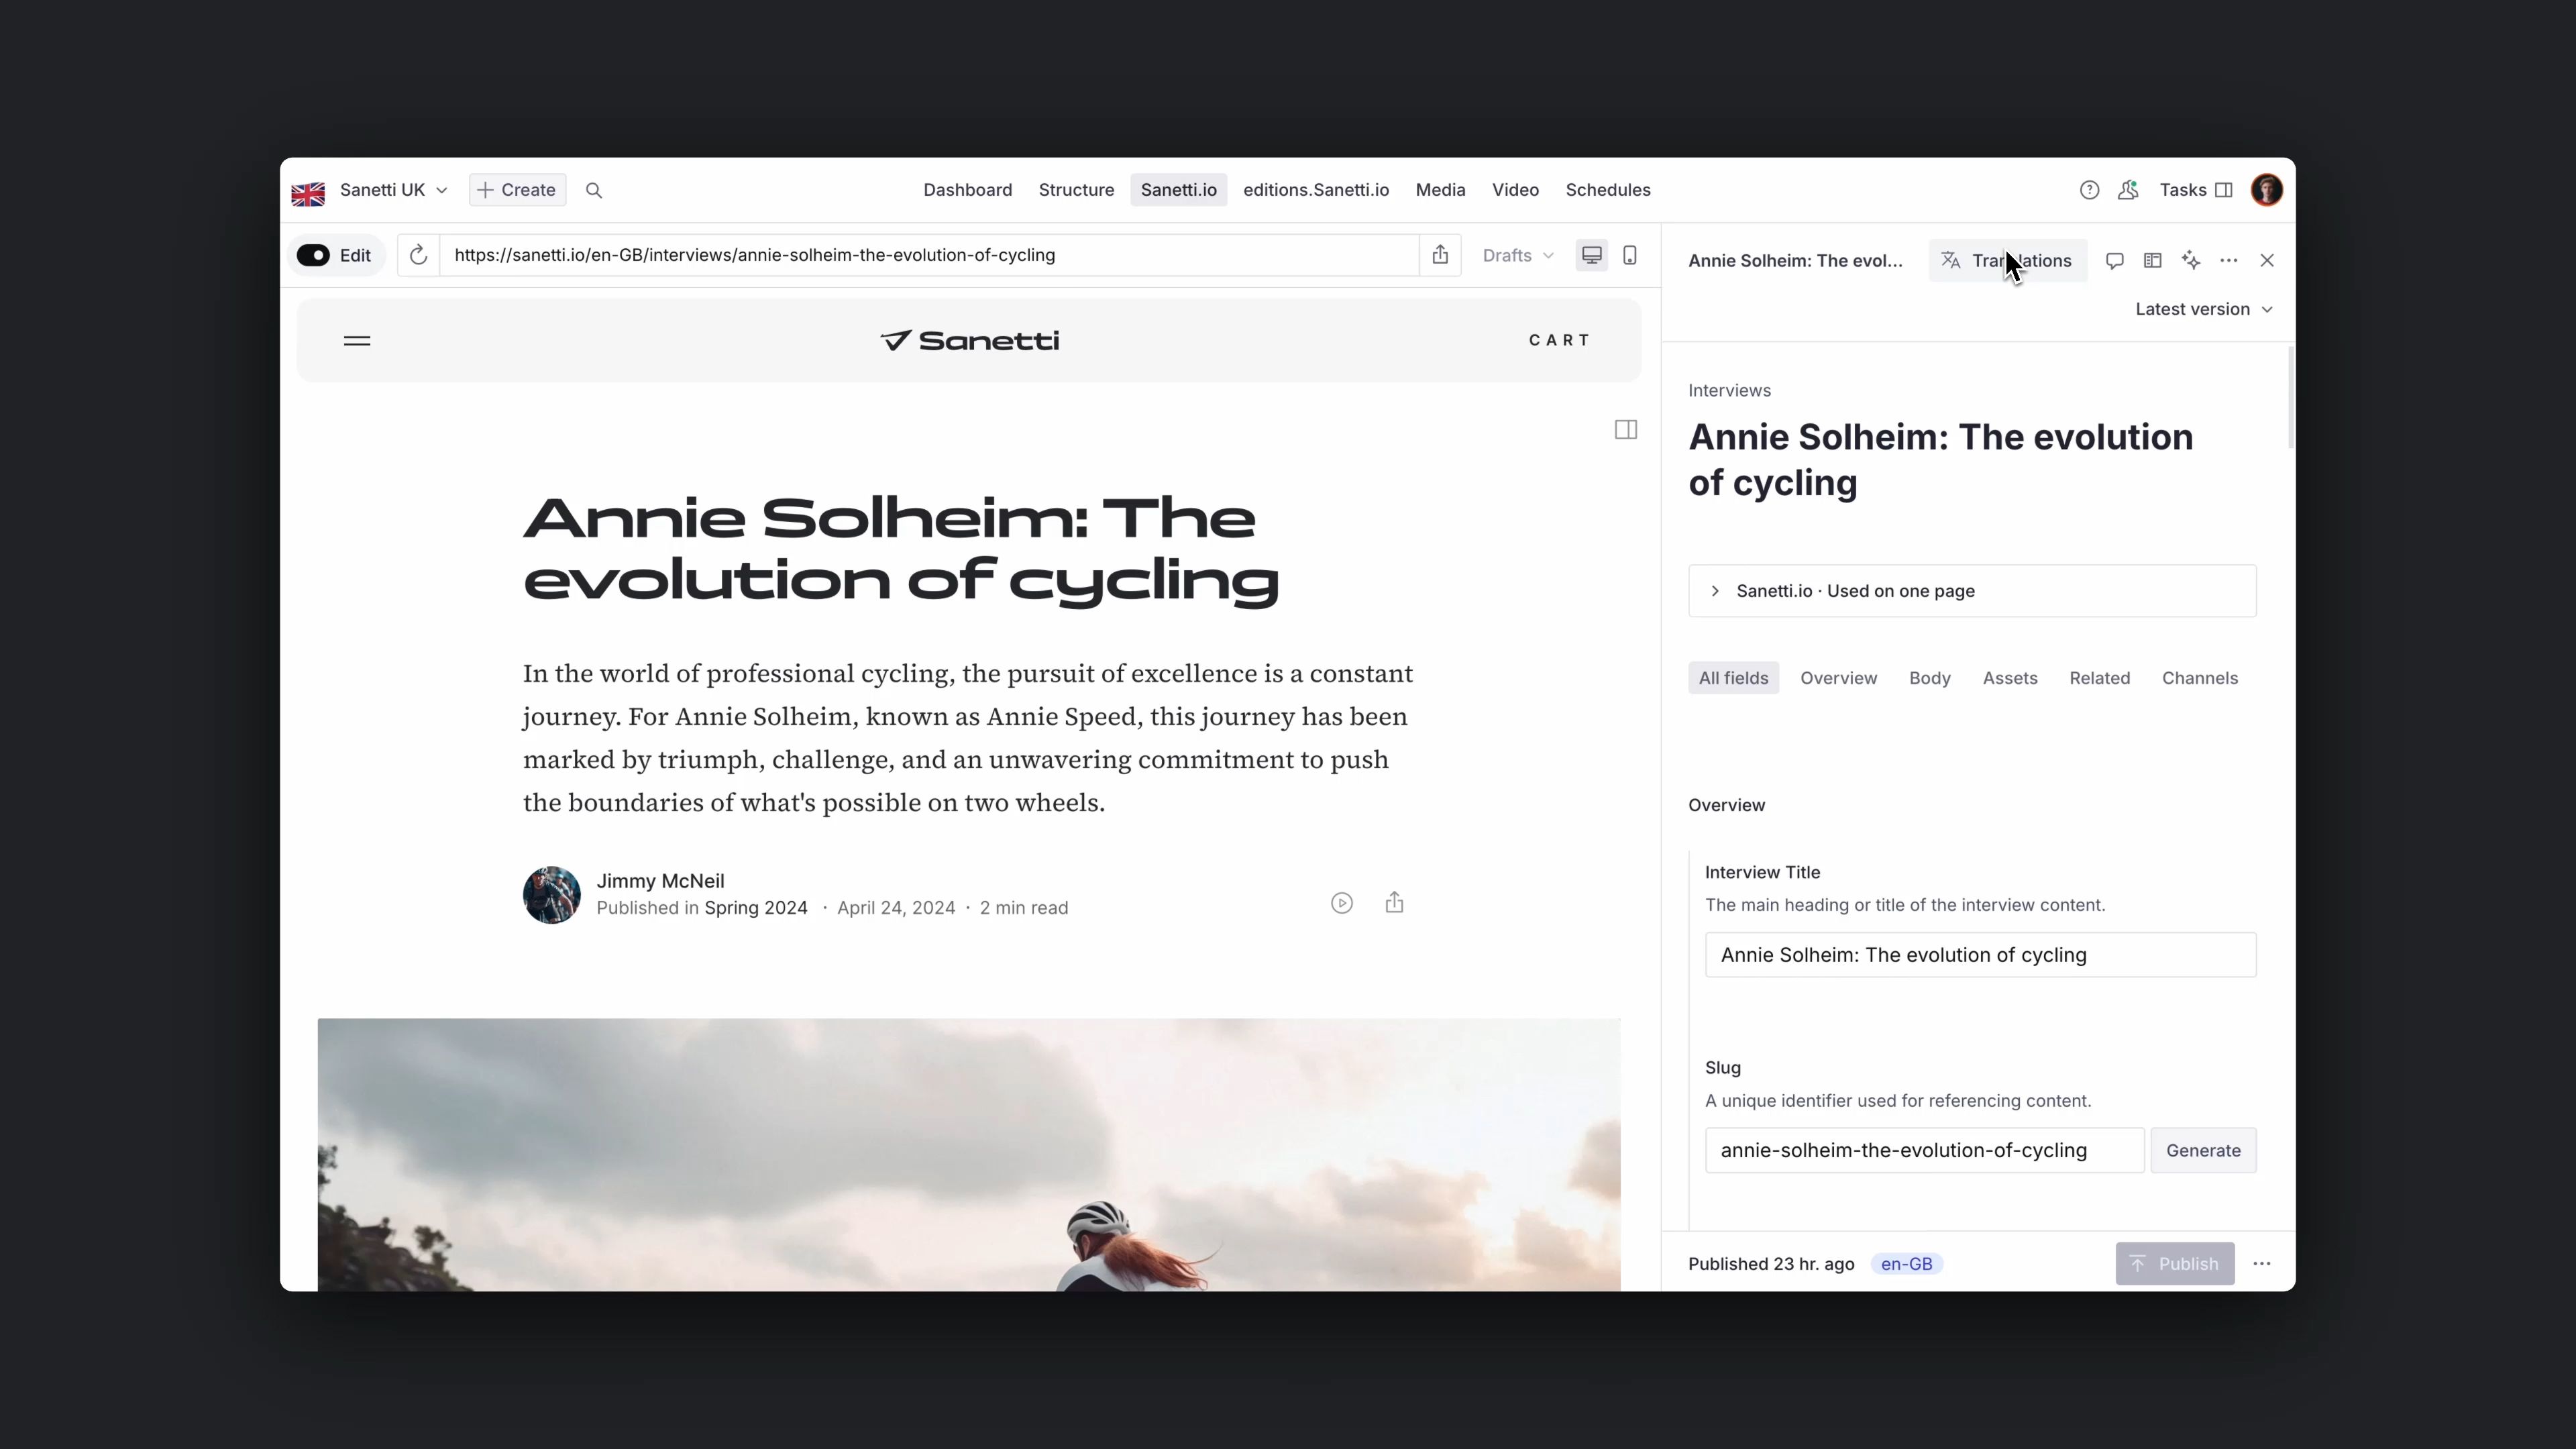Viewport: 2576px width, 1449px height.
Task: Click the split pane icon above article
Action: [1626, 430]
